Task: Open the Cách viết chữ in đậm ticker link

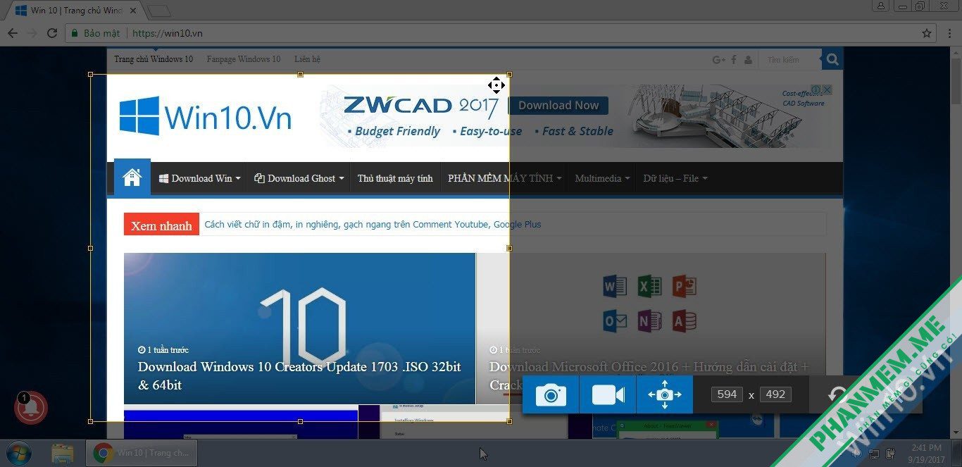Action: coord(373,224)
